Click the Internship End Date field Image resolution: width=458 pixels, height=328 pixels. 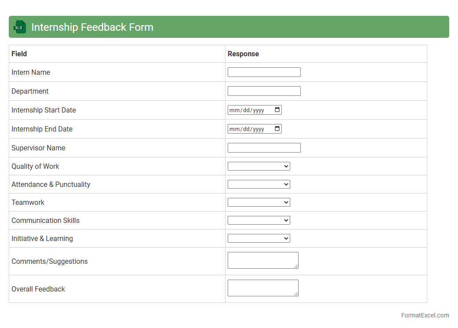pos(249,129)
